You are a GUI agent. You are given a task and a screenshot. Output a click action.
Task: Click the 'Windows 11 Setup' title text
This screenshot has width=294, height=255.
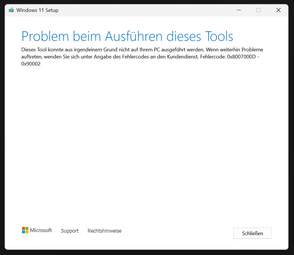pyautogui.click(x=37, y=10)
